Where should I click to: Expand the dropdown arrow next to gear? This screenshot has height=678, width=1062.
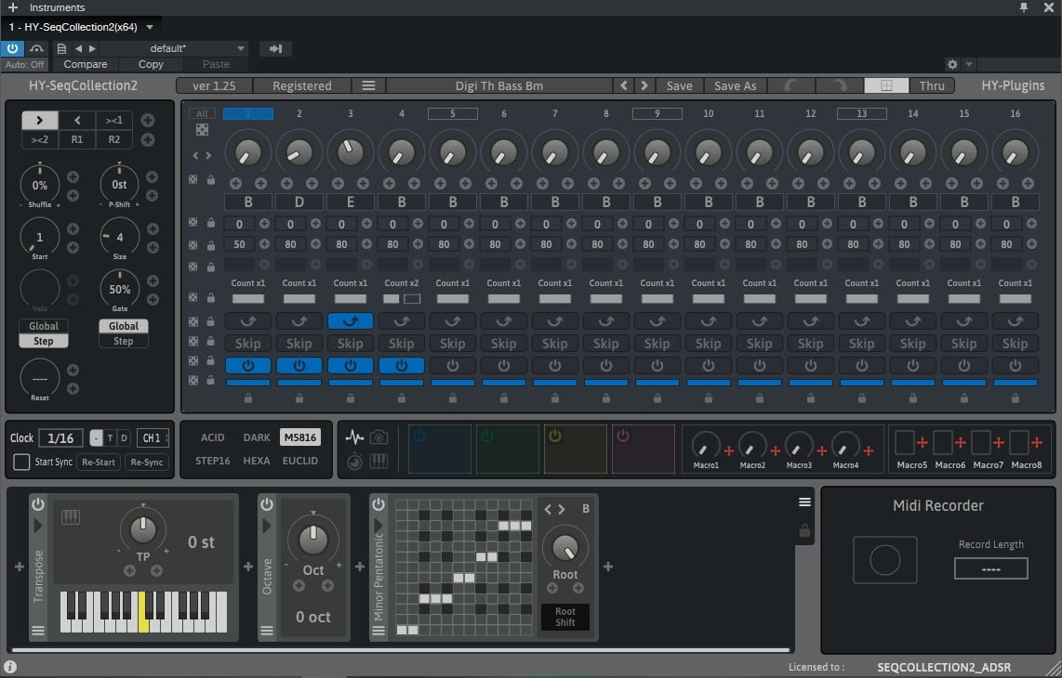pyautogui.click(x=969, y=64)
